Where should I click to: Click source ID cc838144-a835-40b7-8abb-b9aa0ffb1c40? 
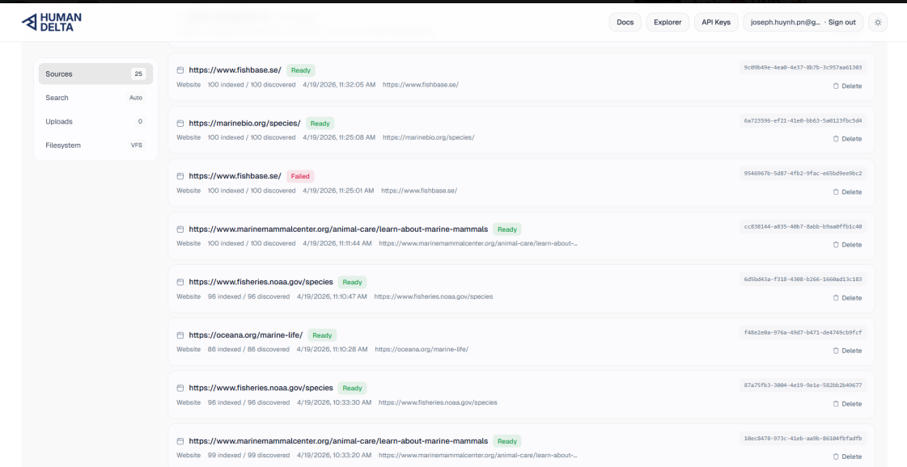coord(803,226)
